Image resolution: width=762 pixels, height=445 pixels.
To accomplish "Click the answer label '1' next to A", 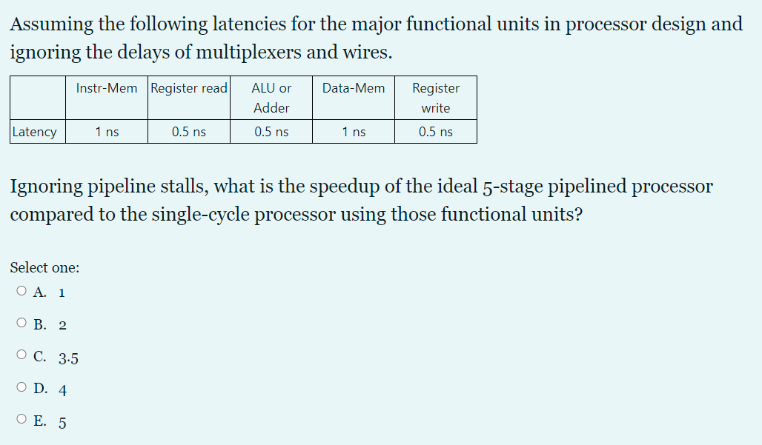I will (61, 292).
